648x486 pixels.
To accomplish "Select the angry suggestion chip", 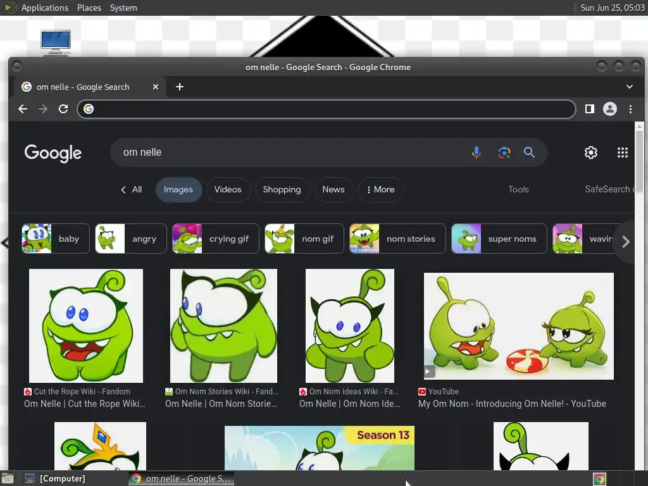I will click(x=130, y=239).
